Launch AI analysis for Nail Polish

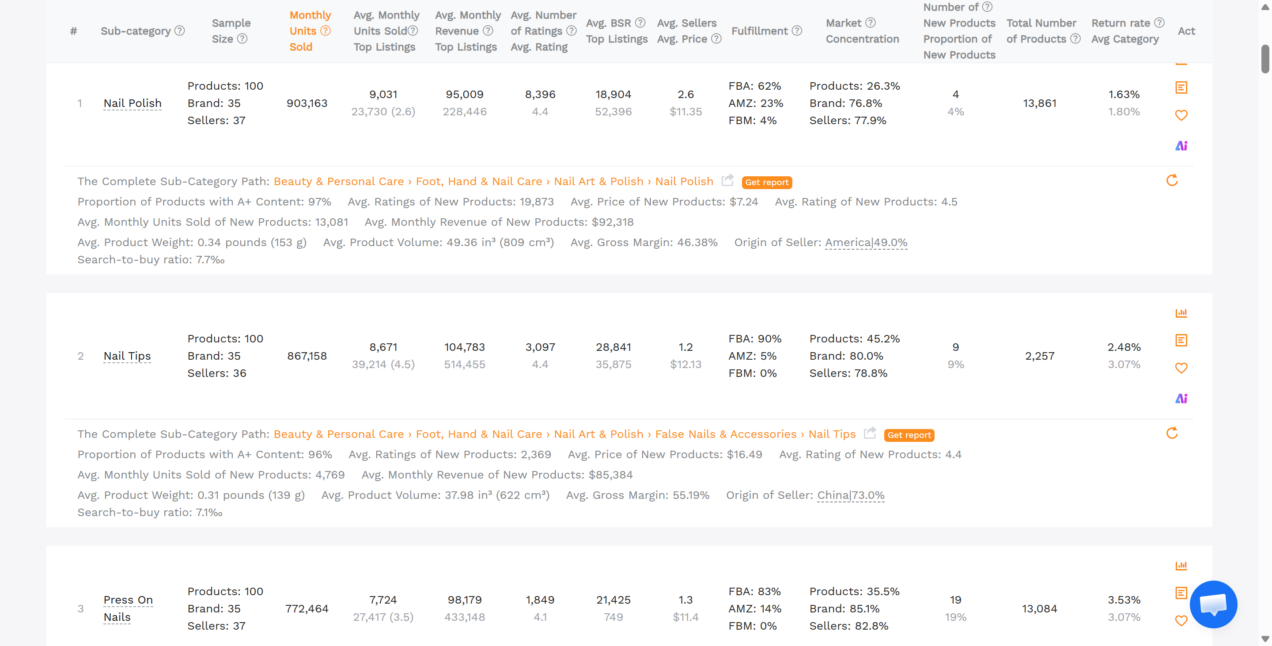(1181, 145)
